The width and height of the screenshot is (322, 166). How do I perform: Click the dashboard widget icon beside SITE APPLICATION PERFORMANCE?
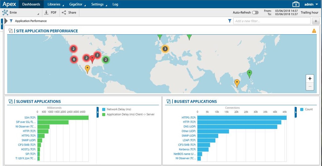click(10, 31)
